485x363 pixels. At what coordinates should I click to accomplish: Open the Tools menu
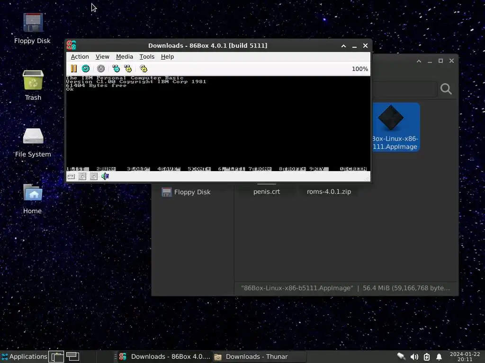pos(147,57)
